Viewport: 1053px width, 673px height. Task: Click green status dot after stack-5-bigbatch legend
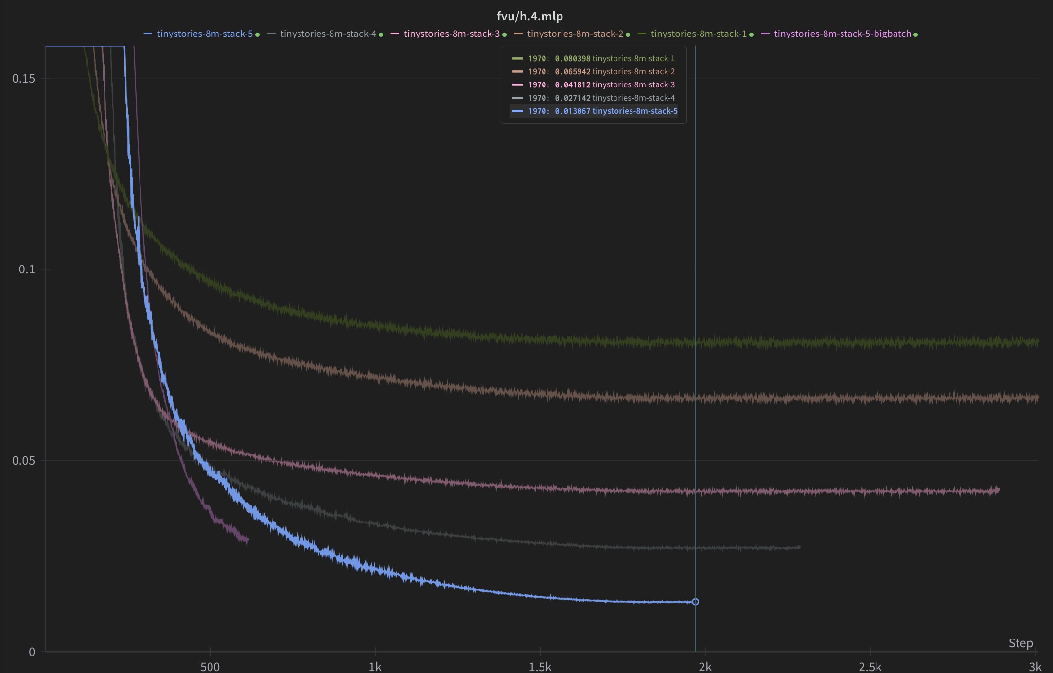(916, 34)
